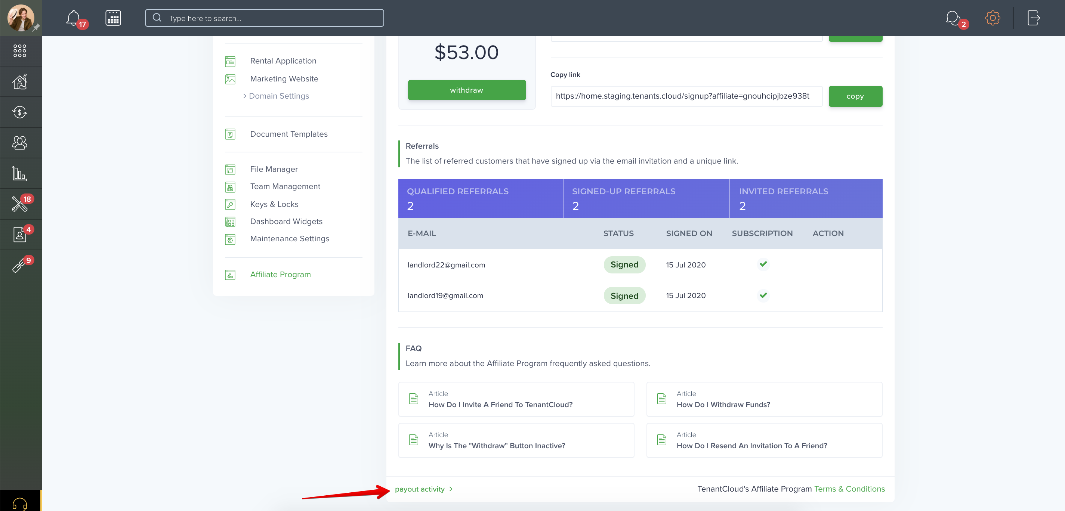
Task: Open the support headset icon at the bottom
Action: [x=20, y=504]
